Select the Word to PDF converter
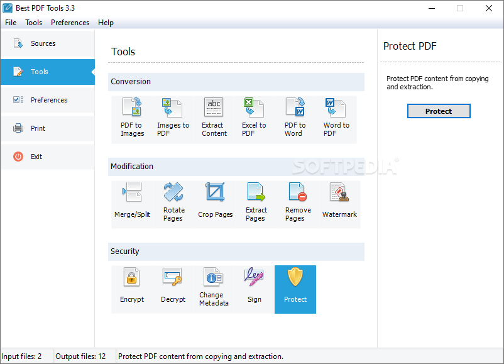Screen dimensions: 504x364 pos(336,119)
